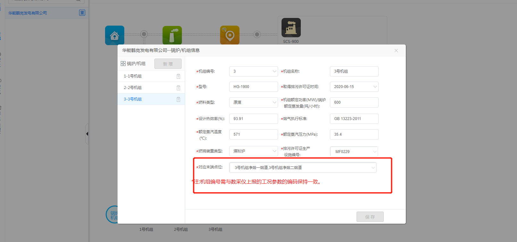Delete the 3-3号机组 entry with trash icon
517x242 pixels.
pos(178,99)
